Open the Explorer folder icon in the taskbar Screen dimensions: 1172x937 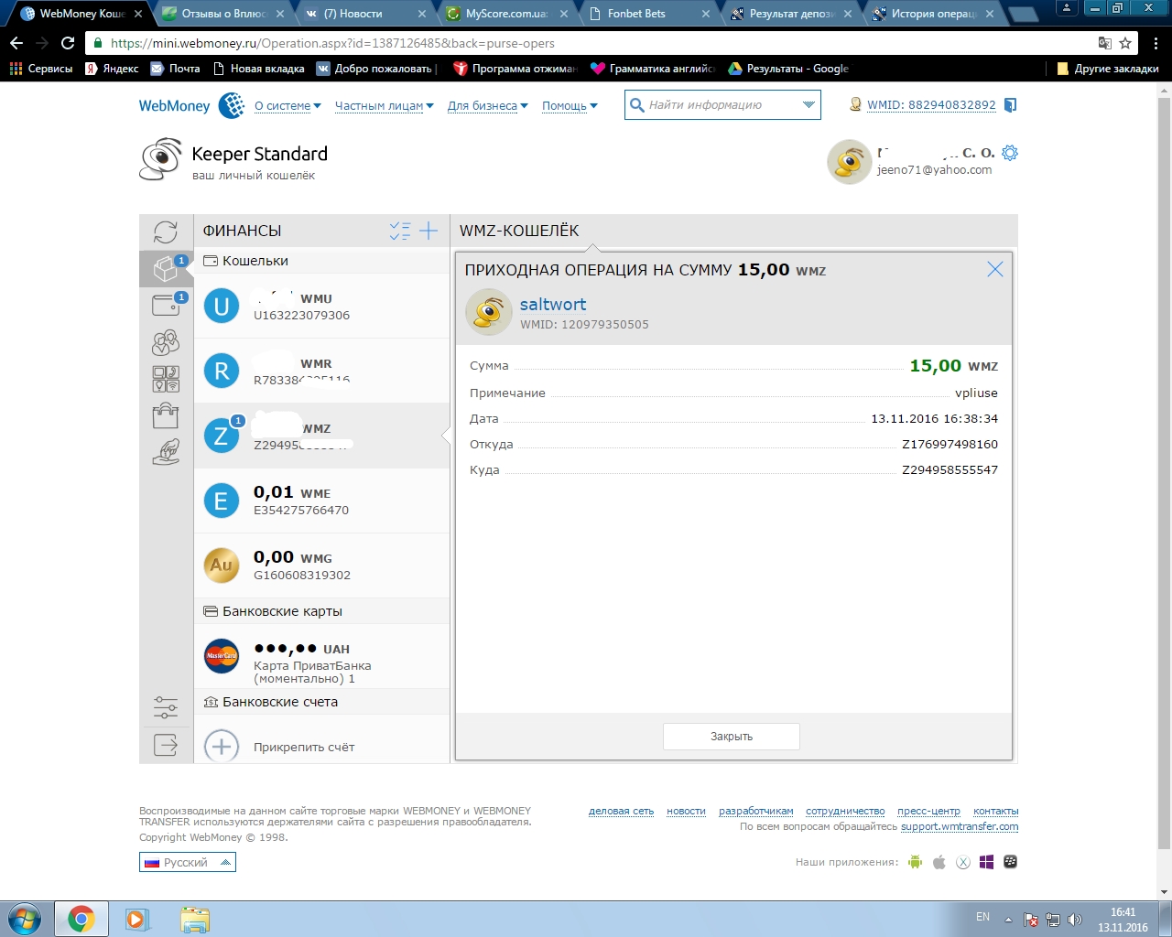[x=195, y=919]
